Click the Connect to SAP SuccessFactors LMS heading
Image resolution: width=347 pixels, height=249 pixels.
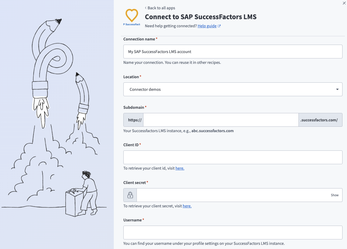point(201,17)
